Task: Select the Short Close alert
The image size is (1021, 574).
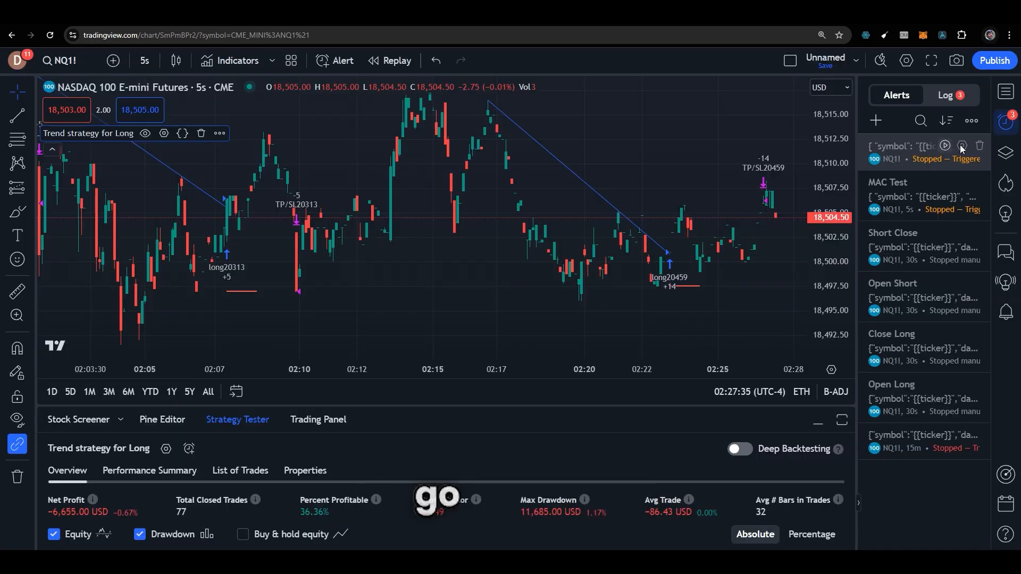Action: coord(924,246)
